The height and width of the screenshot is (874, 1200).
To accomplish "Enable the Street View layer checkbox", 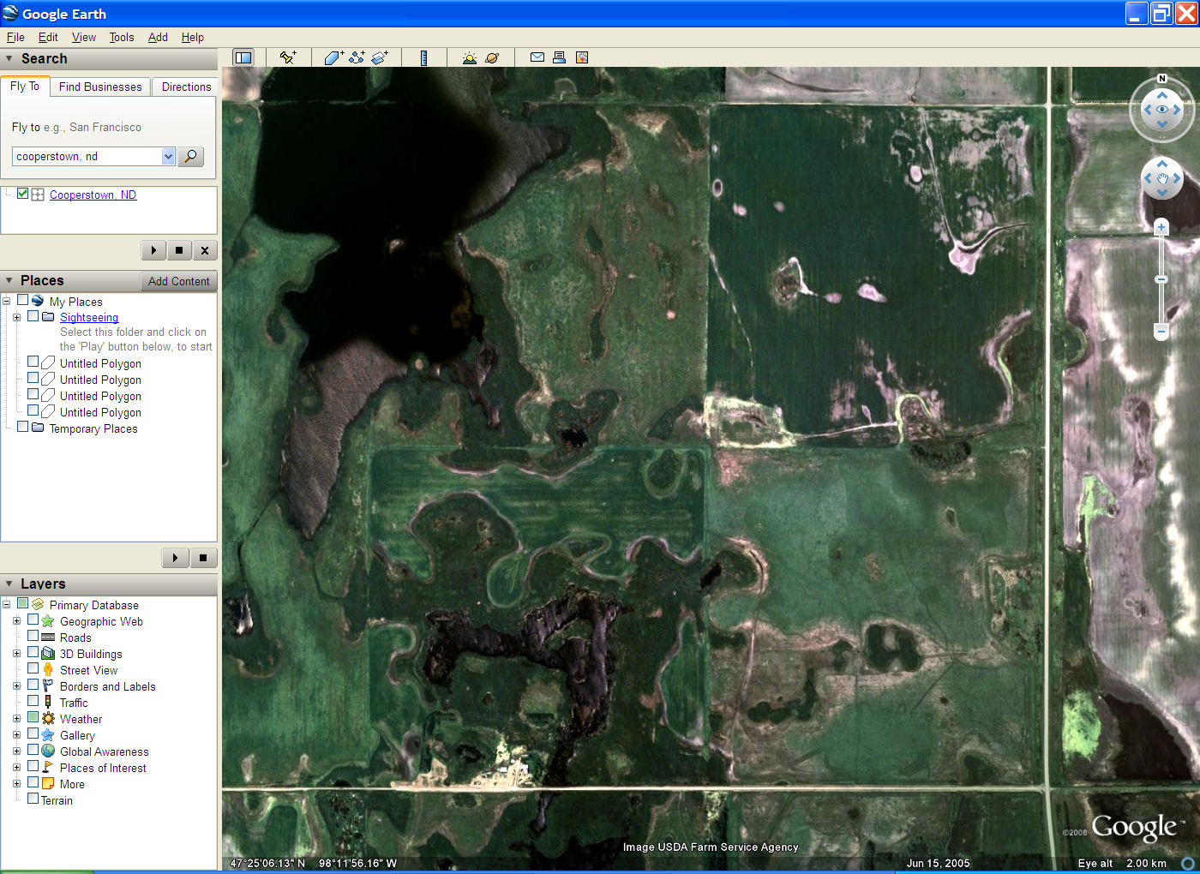I will pyautogui.click(x=33, y=668).
